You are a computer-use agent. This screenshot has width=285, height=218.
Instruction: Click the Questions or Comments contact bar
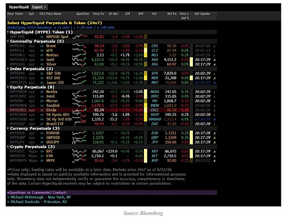pyautogui.click(x=112, y=192)
